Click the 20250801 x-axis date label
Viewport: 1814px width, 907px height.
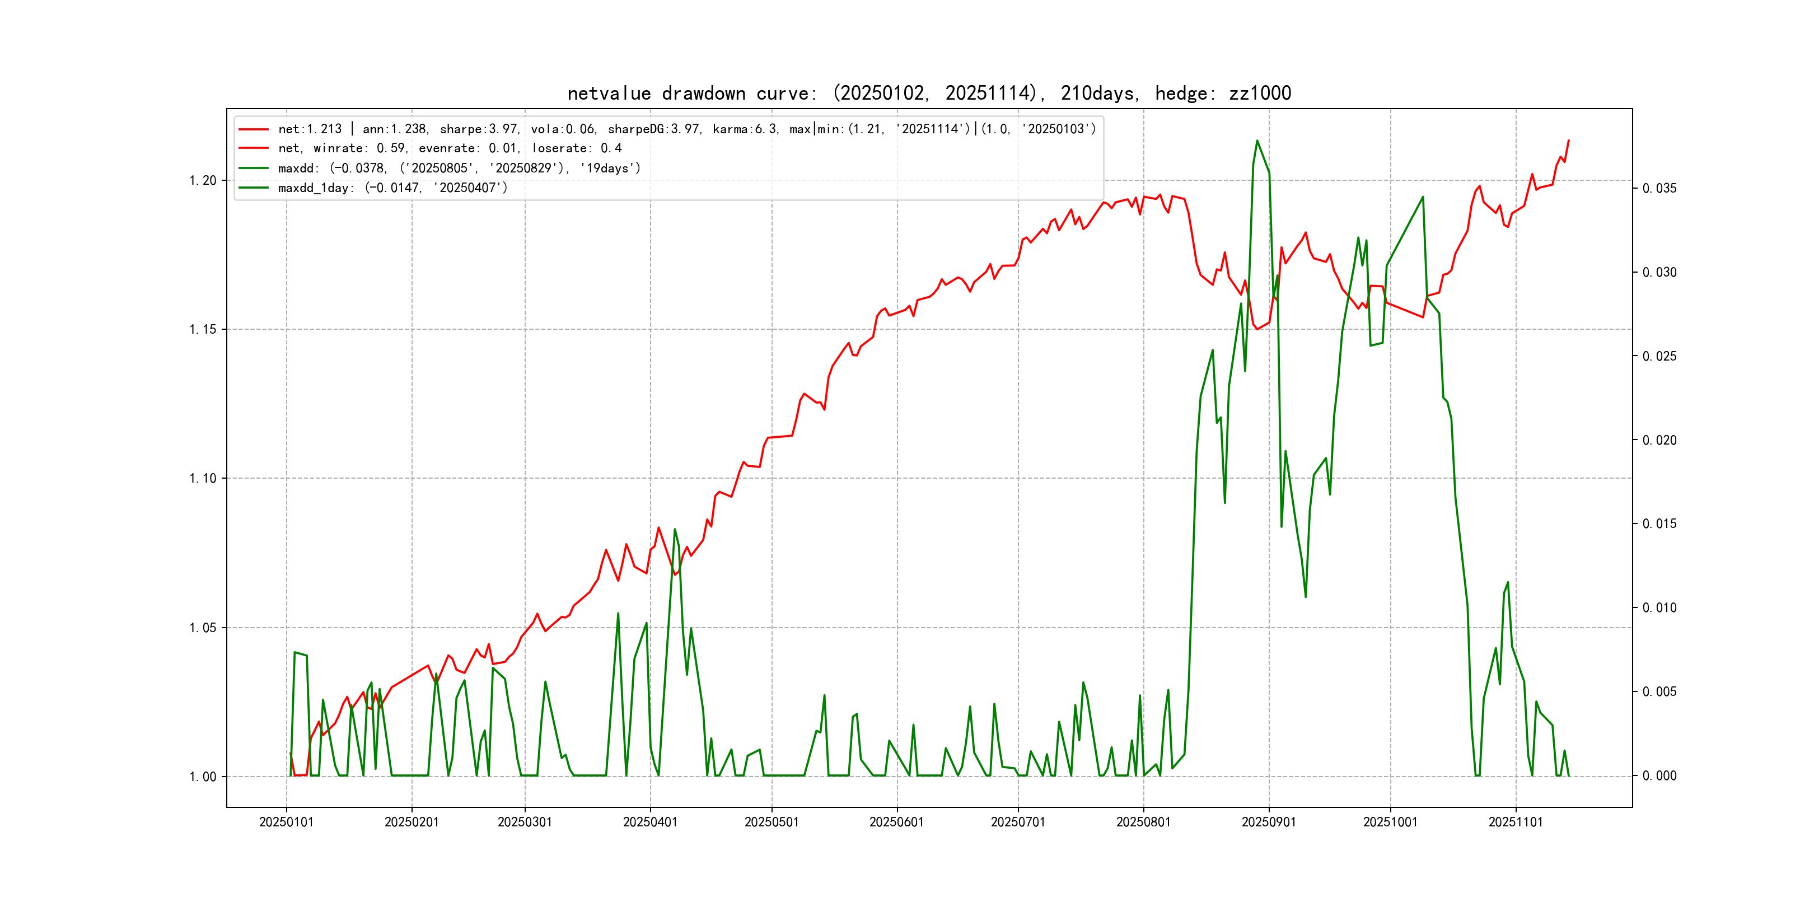coord(1143,822)
